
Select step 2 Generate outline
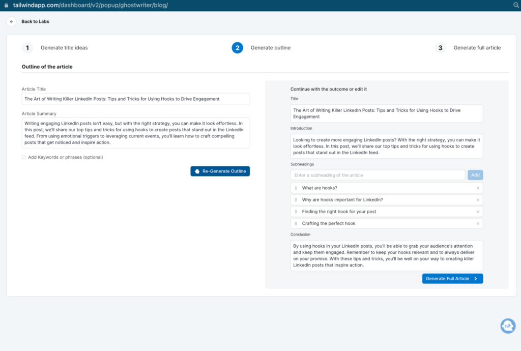click(x=237, y=48)
